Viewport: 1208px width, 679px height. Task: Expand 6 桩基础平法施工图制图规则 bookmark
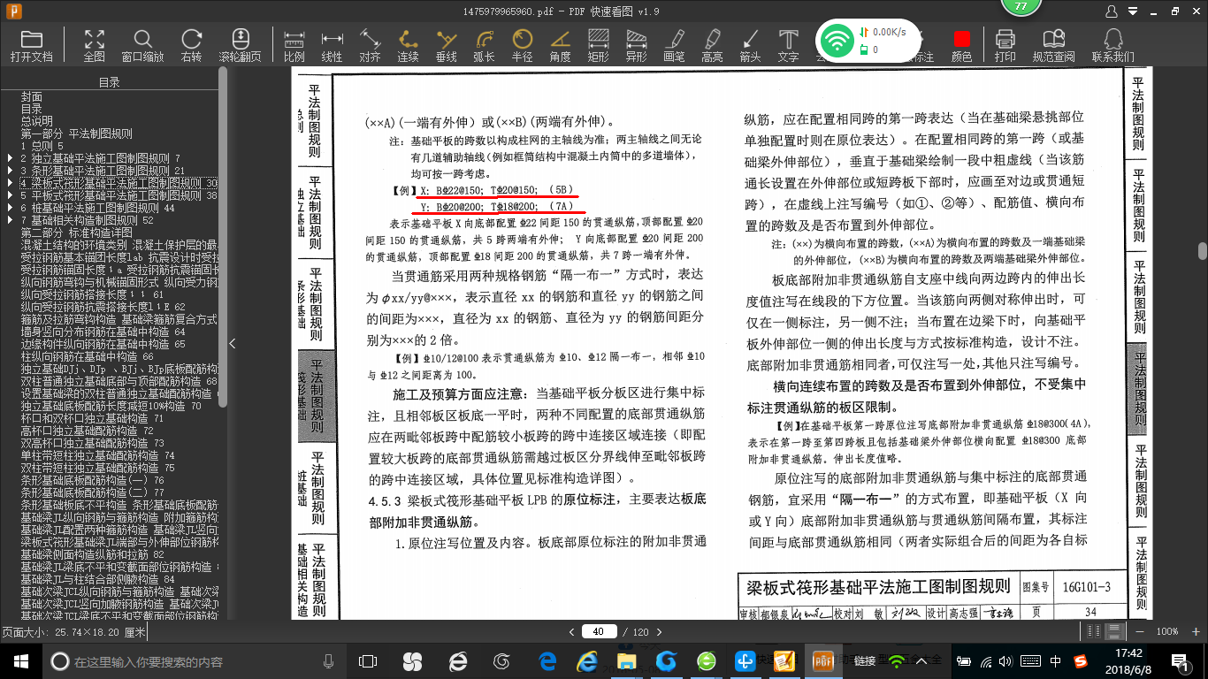pyautogui.click(x=10, y=208)
